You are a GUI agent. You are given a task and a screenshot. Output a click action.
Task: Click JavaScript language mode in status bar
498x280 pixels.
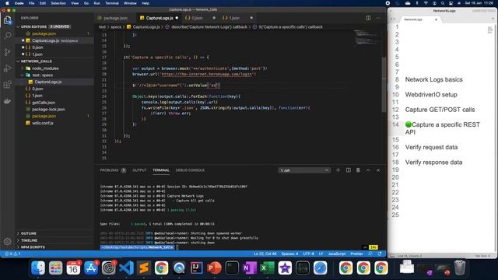pos(337,254)
